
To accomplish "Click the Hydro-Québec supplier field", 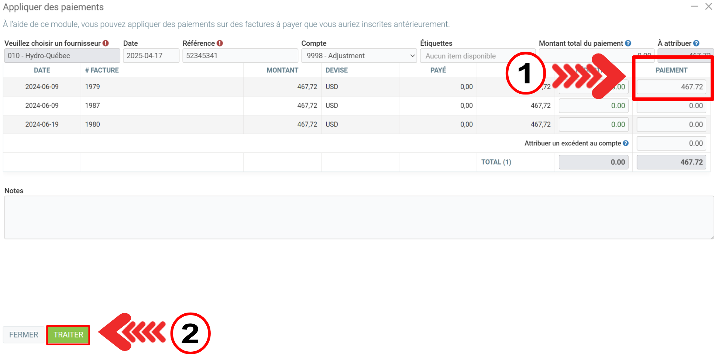I will coord(62,56).
